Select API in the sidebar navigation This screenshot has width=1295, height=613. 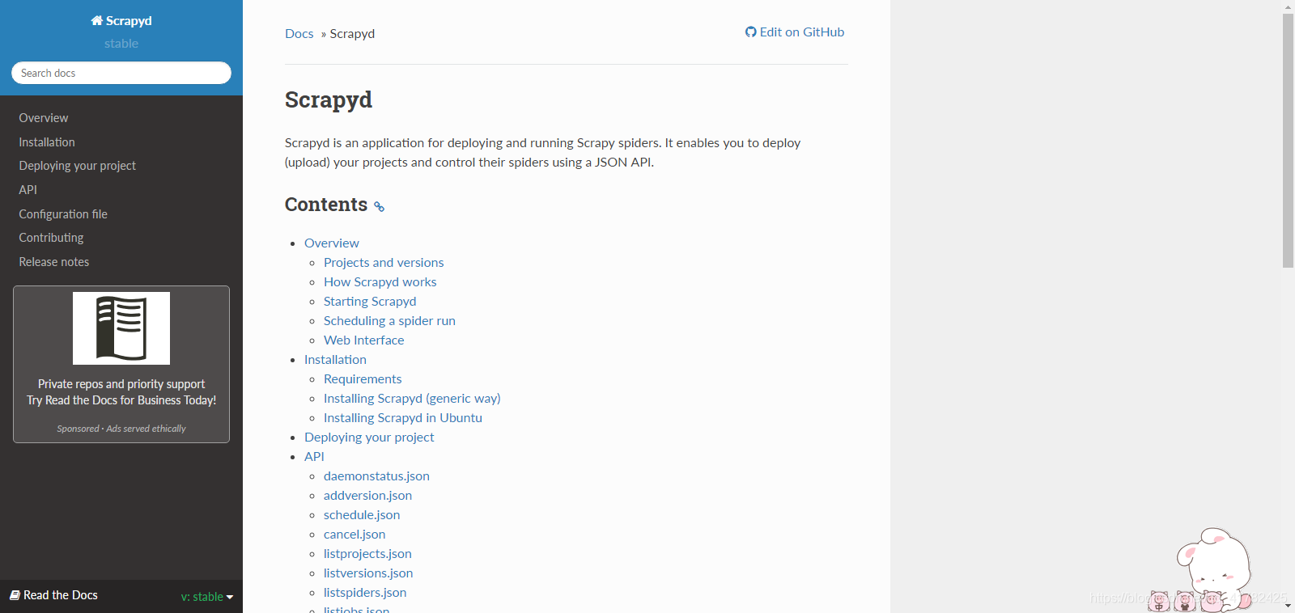28,190
